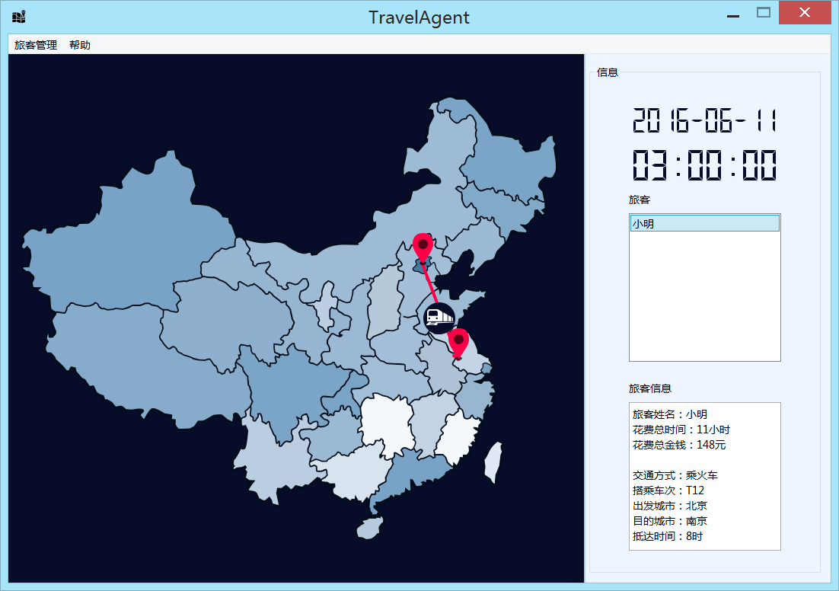Click Taiwan island on the map
Screen dimensions: 839x591
point(493,462)
